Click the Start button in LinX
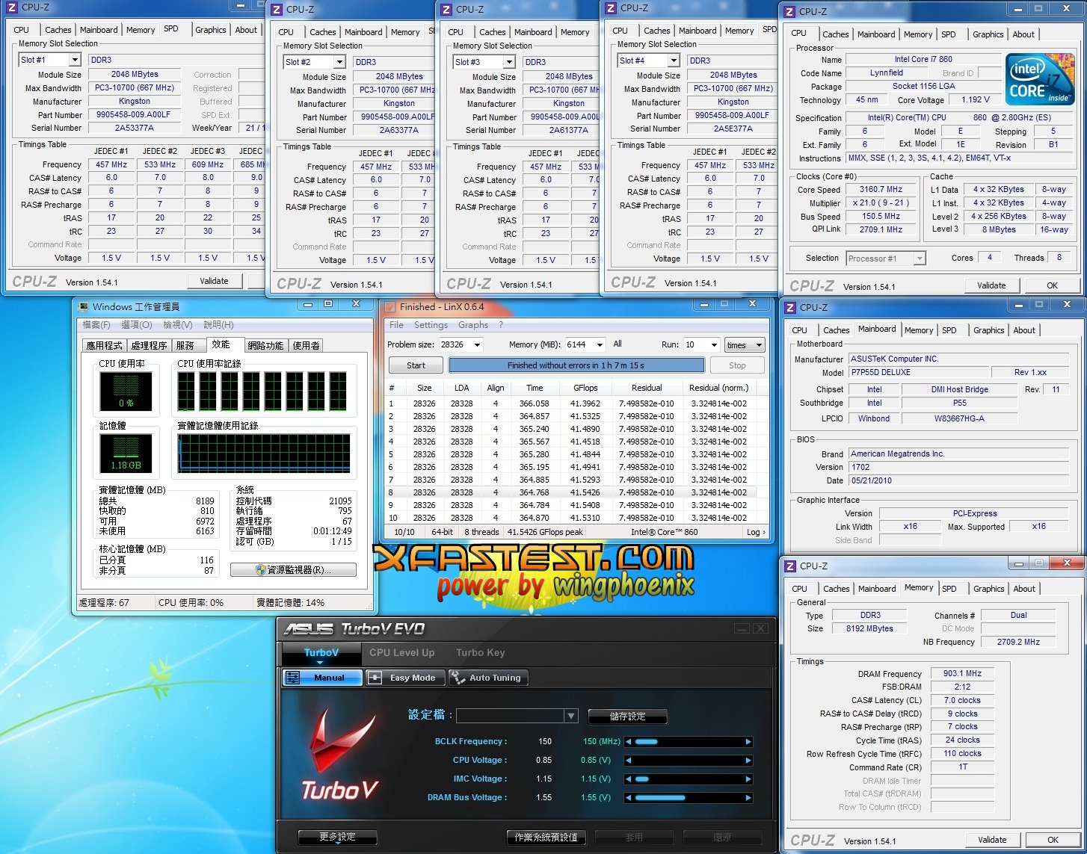 416,365
